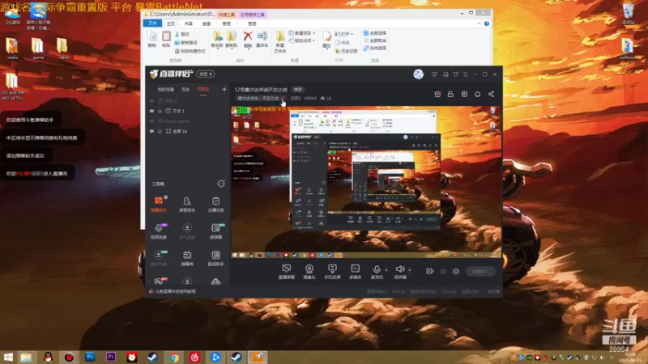Toggle visibility of 文本 1 source

[151, 111]
